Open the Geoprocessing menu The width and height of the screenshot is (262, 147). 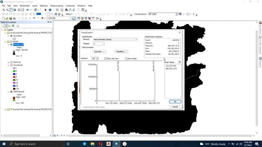56,6
